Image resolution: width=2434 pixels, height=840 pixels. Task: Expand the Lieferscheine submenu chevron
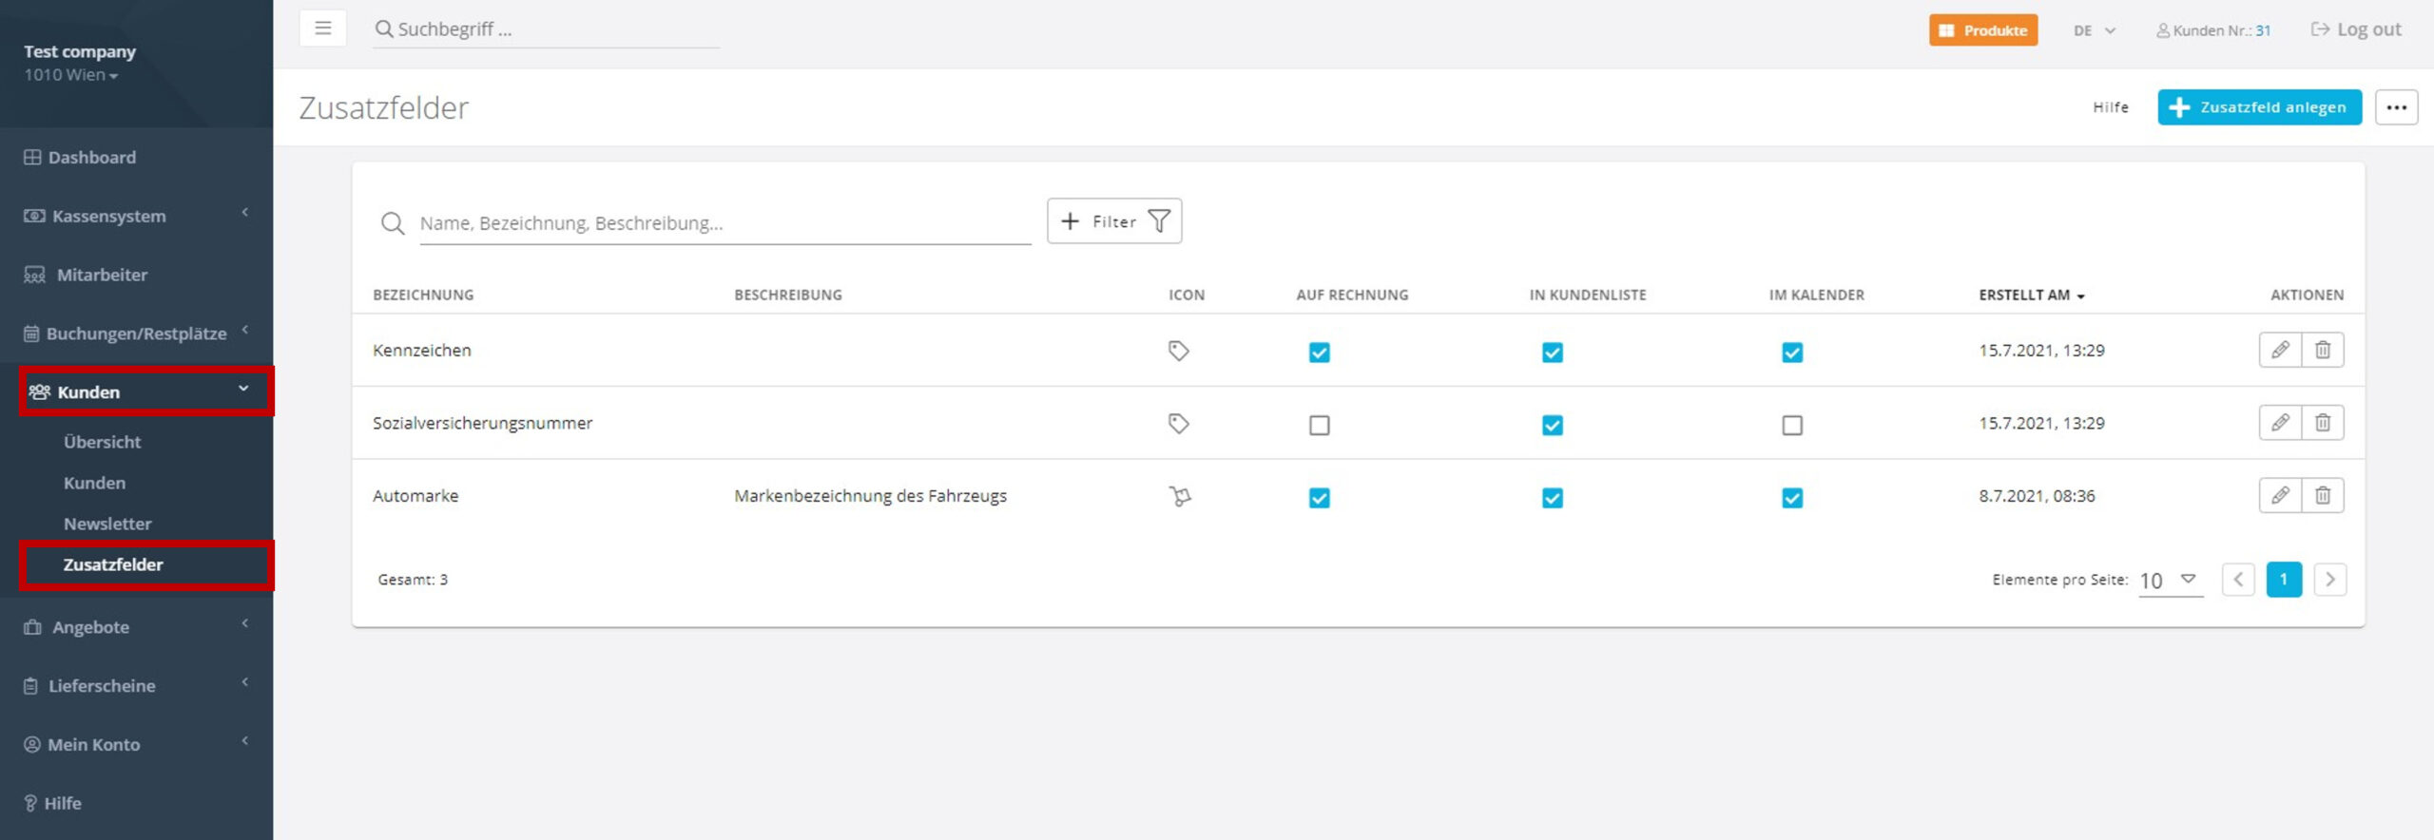[245, 682]
